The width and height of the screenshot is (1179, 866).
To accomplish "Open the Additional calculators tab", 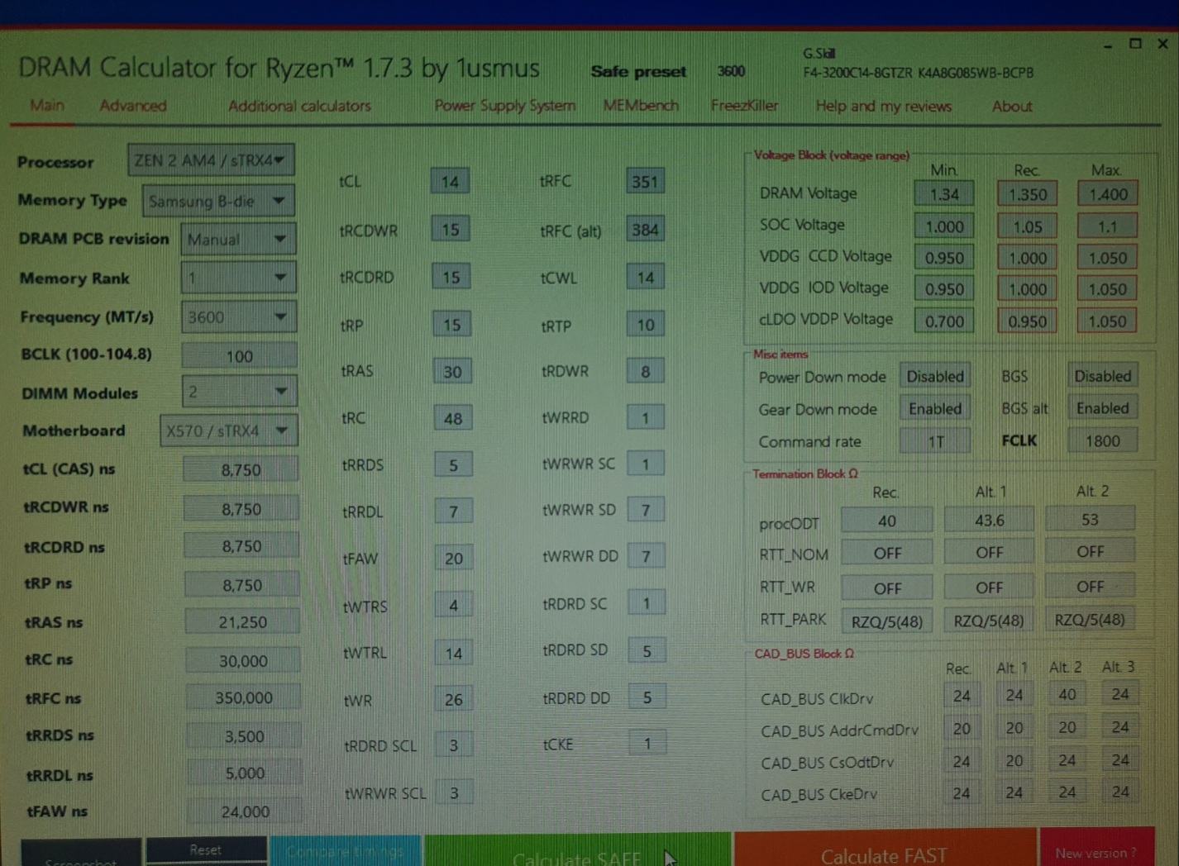I will [x=299, y=106].
